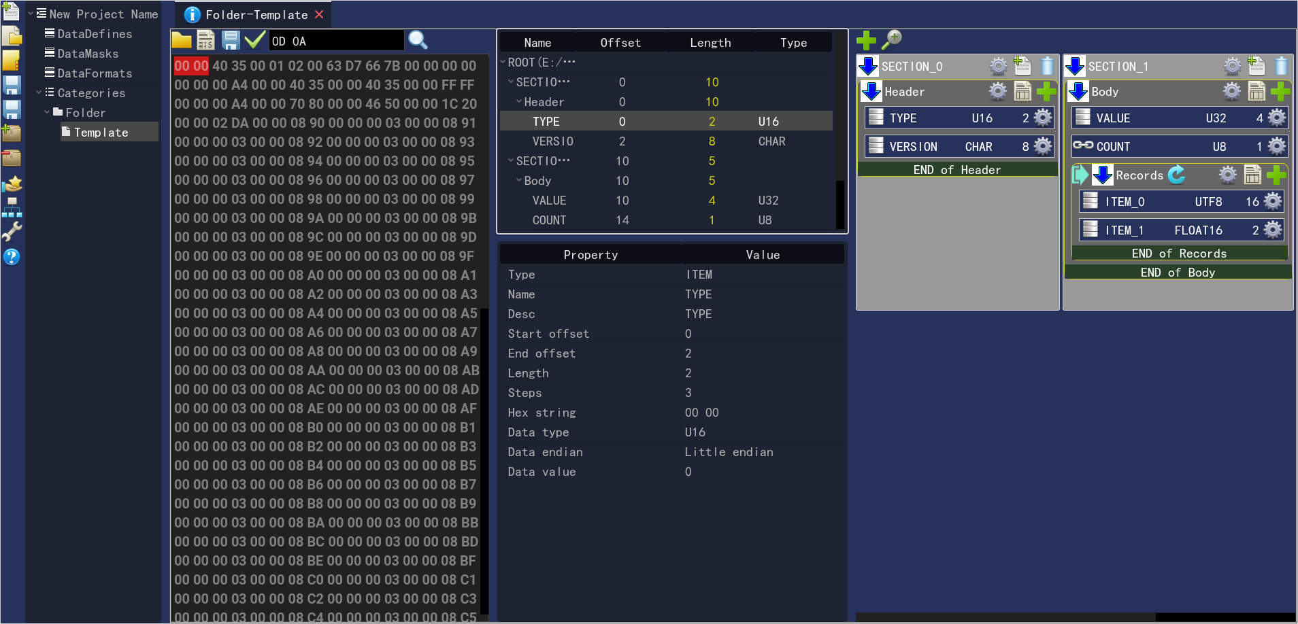Screen dimensions: 1298x624
Task: Delete SECTION_1 with trash icon
Action: [x=1281, y=66]
